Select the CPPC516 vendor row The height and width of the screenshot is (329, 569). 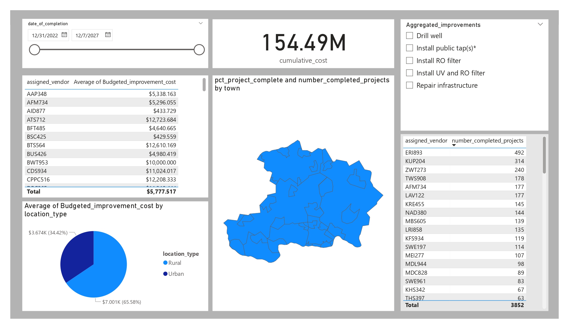pos(101,179)
